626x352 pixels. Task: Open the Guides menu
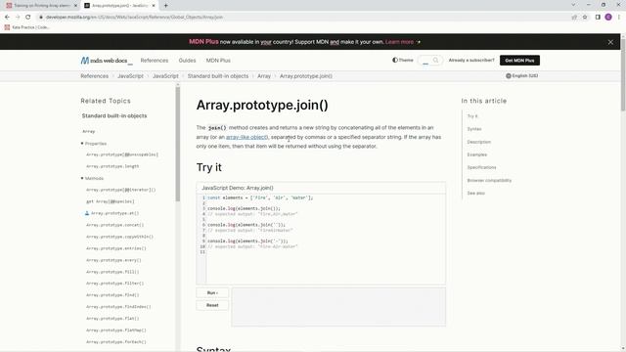click(x=187, y=61)
